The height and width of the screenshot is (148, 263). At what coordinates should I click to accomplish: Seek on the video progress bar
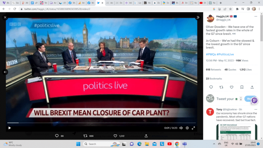click(101, 123)
